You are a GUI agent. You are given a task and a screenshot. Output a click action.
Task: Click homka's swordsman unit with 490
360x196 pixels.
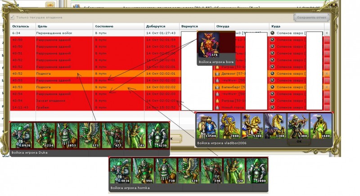click(x=143, y=171)
